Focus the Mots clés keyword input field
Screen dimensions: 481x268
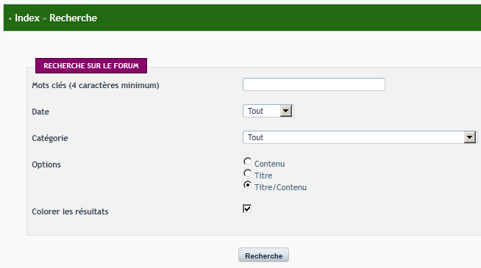click(x=314, y=84)
